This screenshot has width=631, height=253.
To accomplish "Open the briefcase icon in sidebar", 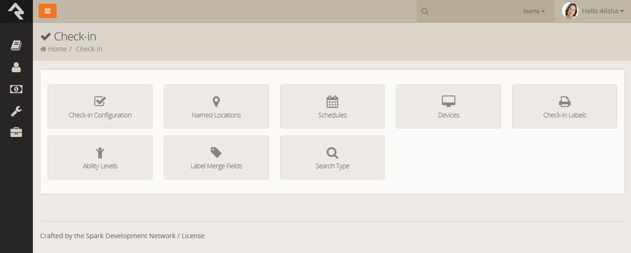I will (x=16, y=132).
